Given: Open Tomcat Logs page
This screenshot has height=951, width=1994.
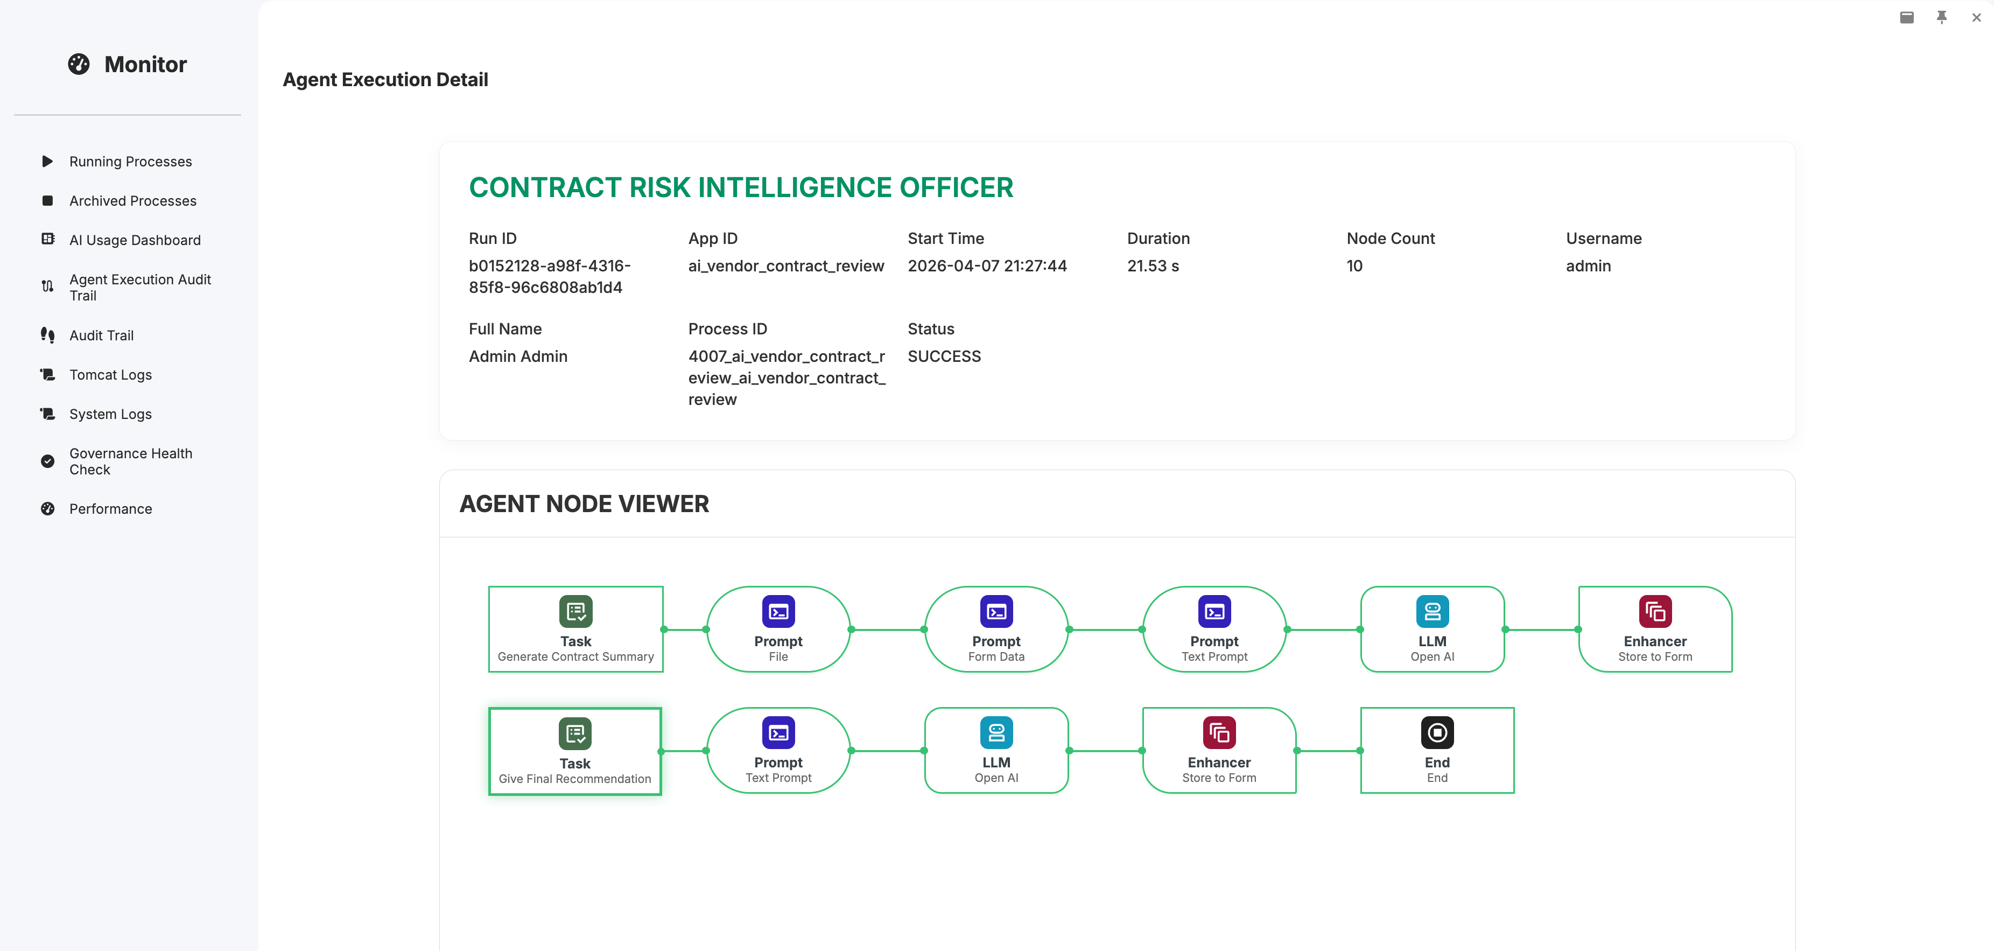Looking at the screenshot, I should pos(110,375).
